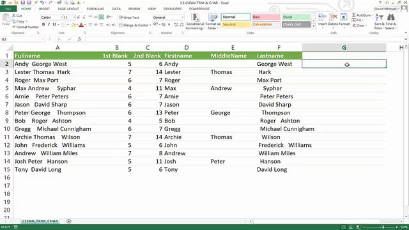Apply the Check Cell style

[x=297, y=24]
